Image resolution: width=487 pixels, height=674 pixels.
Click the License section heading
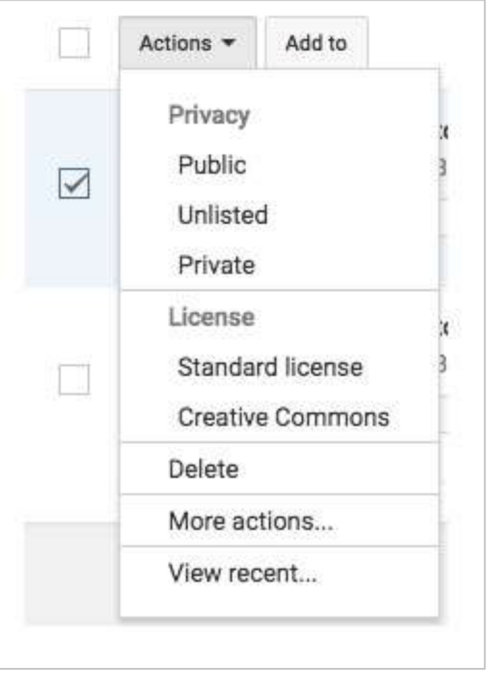(x=211, y=317)
